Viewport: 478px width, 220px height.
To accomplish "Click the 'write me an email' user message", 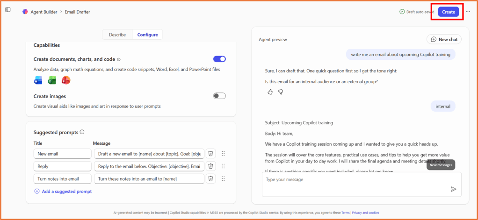I will tap(400, 55).
